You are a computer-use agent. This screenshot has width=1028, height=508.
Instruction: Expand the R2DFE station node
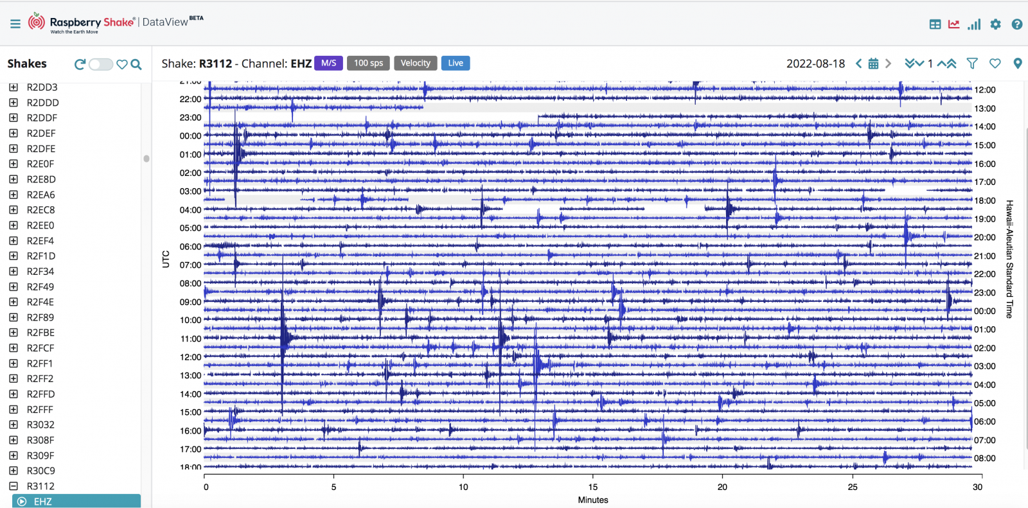point(13,148)
